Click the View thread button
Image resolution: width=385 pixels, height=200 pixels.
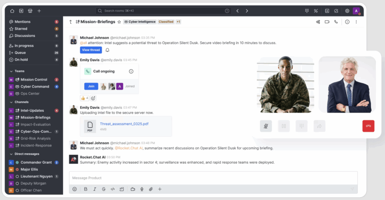click(91, 50)
